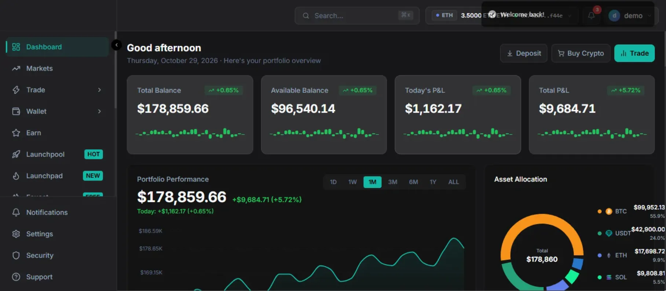The width and height of the screenshot is (666, 291).
Task: Click the Total $178,860 donut center
Action: pos(542,256)
